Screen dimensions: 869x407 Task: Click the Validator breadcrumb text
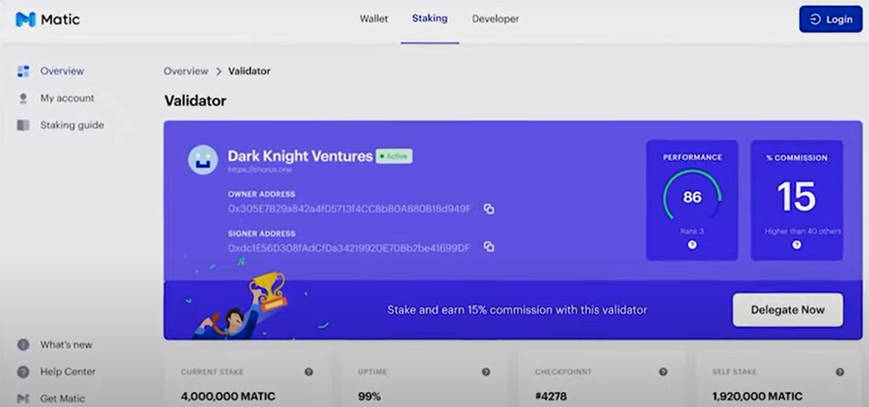(249, 71)
